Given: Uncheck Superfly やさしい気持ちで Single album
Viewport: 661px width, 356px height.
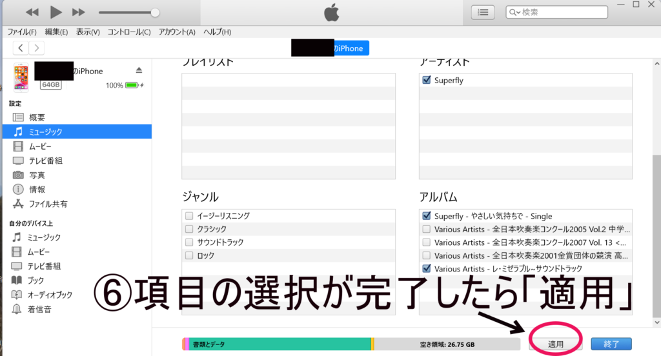Looking at the screenshot, I should [426, 215].
